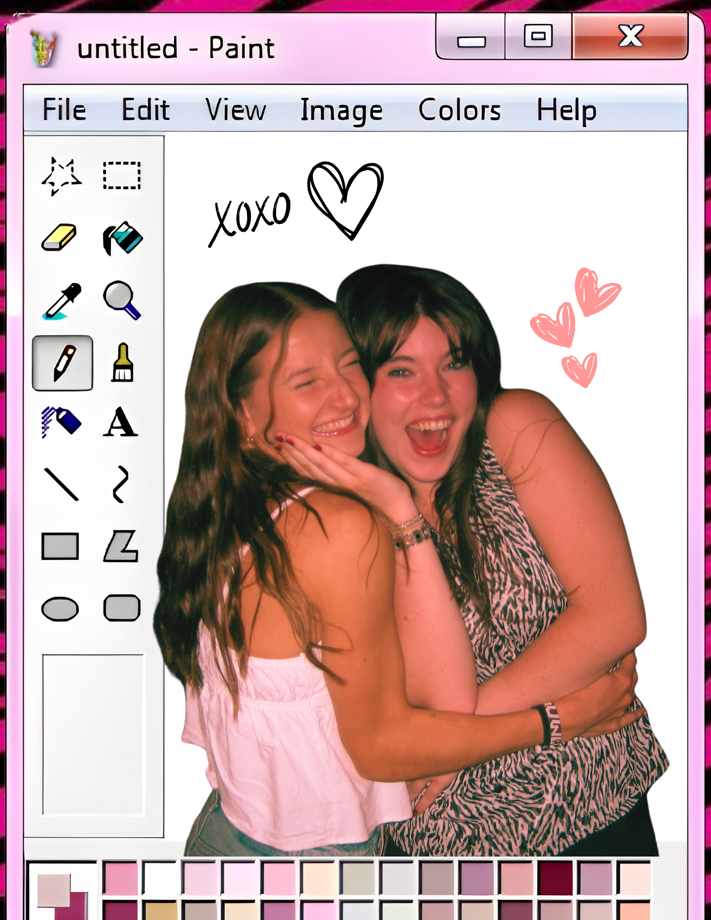The width and height of the screenshot is (711, 920).
Task: Choose the Curve tool
Action: click(x=121, y=484)
